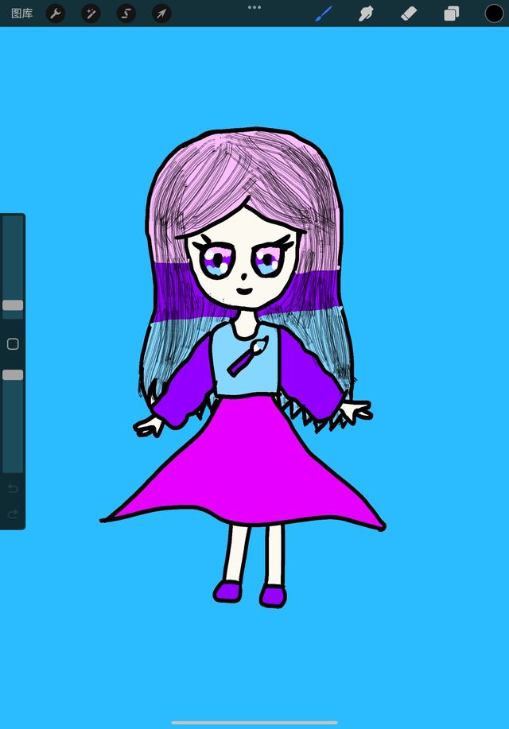
Task: Tap the redo arrow in sidebar
Action: [x=13, y=514]
